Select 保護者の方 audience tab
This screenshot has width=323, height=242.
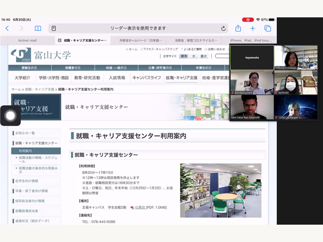click(x=73, y=68)
